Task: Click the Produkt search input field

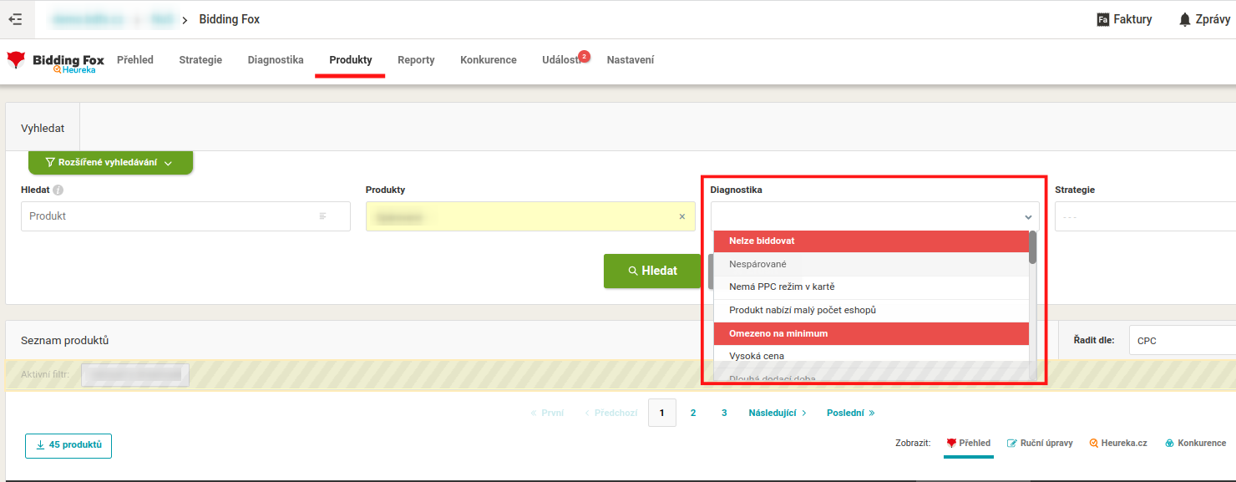Action: coord(185,216)
